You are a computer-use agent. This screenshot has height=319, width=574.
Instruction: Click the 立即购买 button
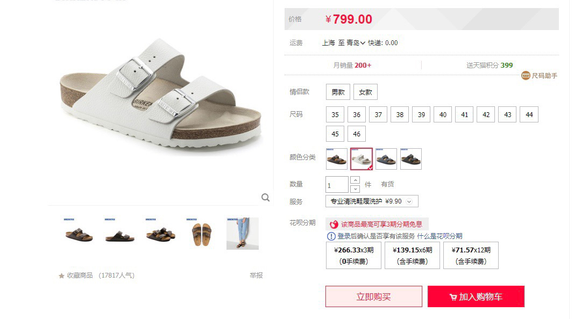(x=374, y=296)
